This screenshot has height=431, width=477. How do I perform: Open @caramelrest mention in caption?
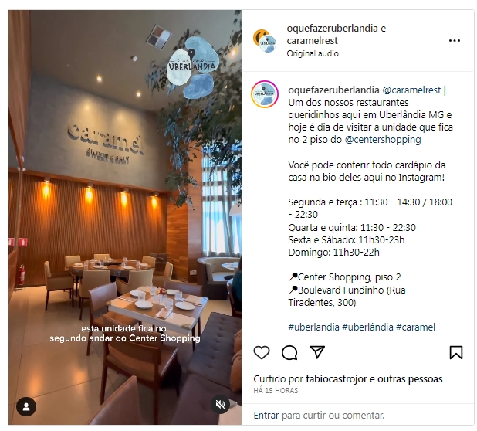[x=411, y=90]
